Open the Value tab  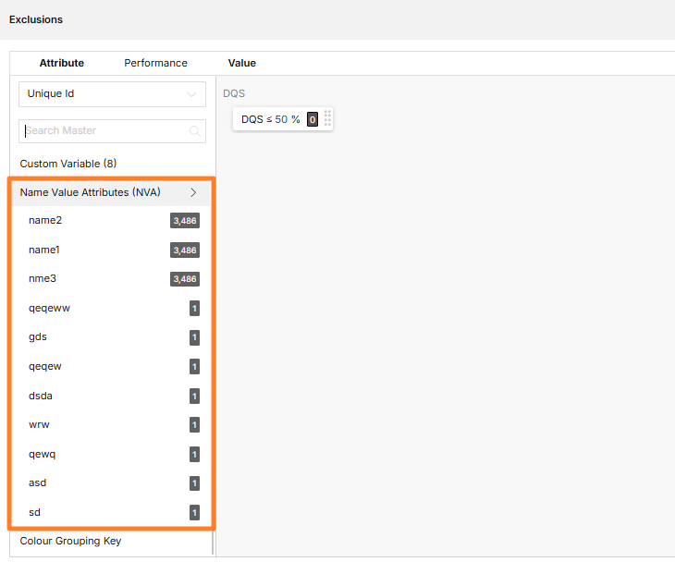[241, 63]
